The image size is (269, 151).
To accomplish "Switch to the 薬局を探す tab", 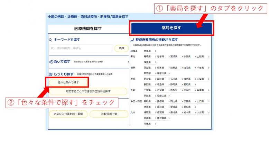I will pyautogui.click(x=171, y=28).
